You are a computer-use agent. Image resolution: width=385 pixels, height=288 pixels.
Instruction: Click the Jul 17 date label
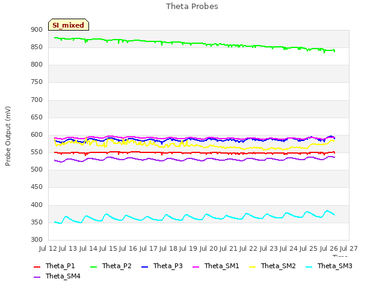pyautogui.click(x=149, y=248)
